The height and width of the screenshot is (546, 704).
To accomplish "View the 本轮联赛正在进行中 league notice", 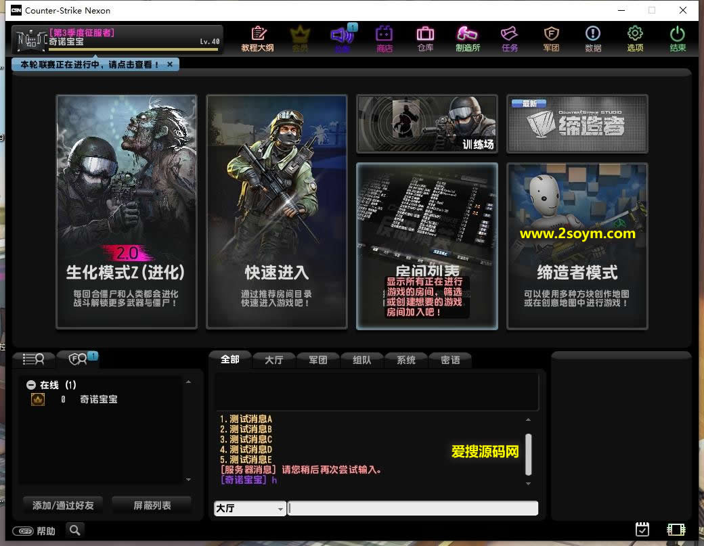I will click(89, 64).
